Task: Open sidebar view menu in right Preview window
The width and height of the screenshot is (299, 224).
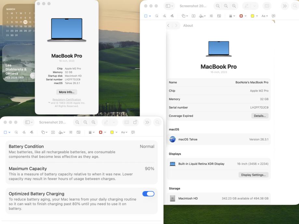Action: point(169,6)
